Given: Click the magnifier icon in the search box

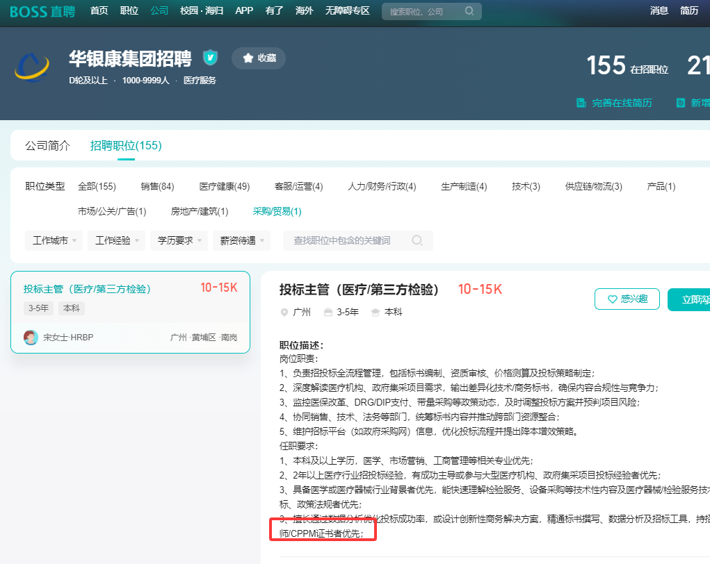Looking at the screenshot, I should coord(470,11).
